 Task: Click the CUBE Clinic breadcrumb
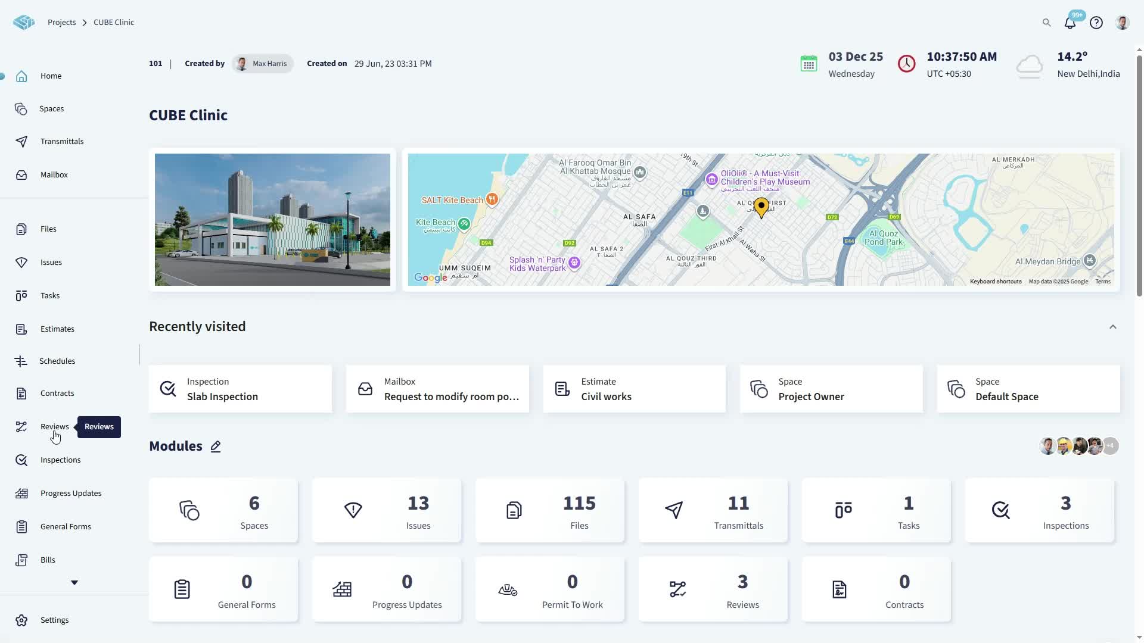click(x=114, y=23)
